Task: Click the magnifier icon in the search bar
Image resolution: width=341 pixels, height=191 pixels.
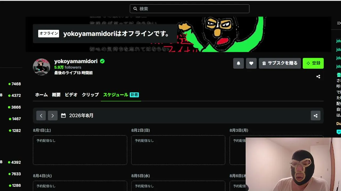Action: pyautogui.click(x=135, y=9)
